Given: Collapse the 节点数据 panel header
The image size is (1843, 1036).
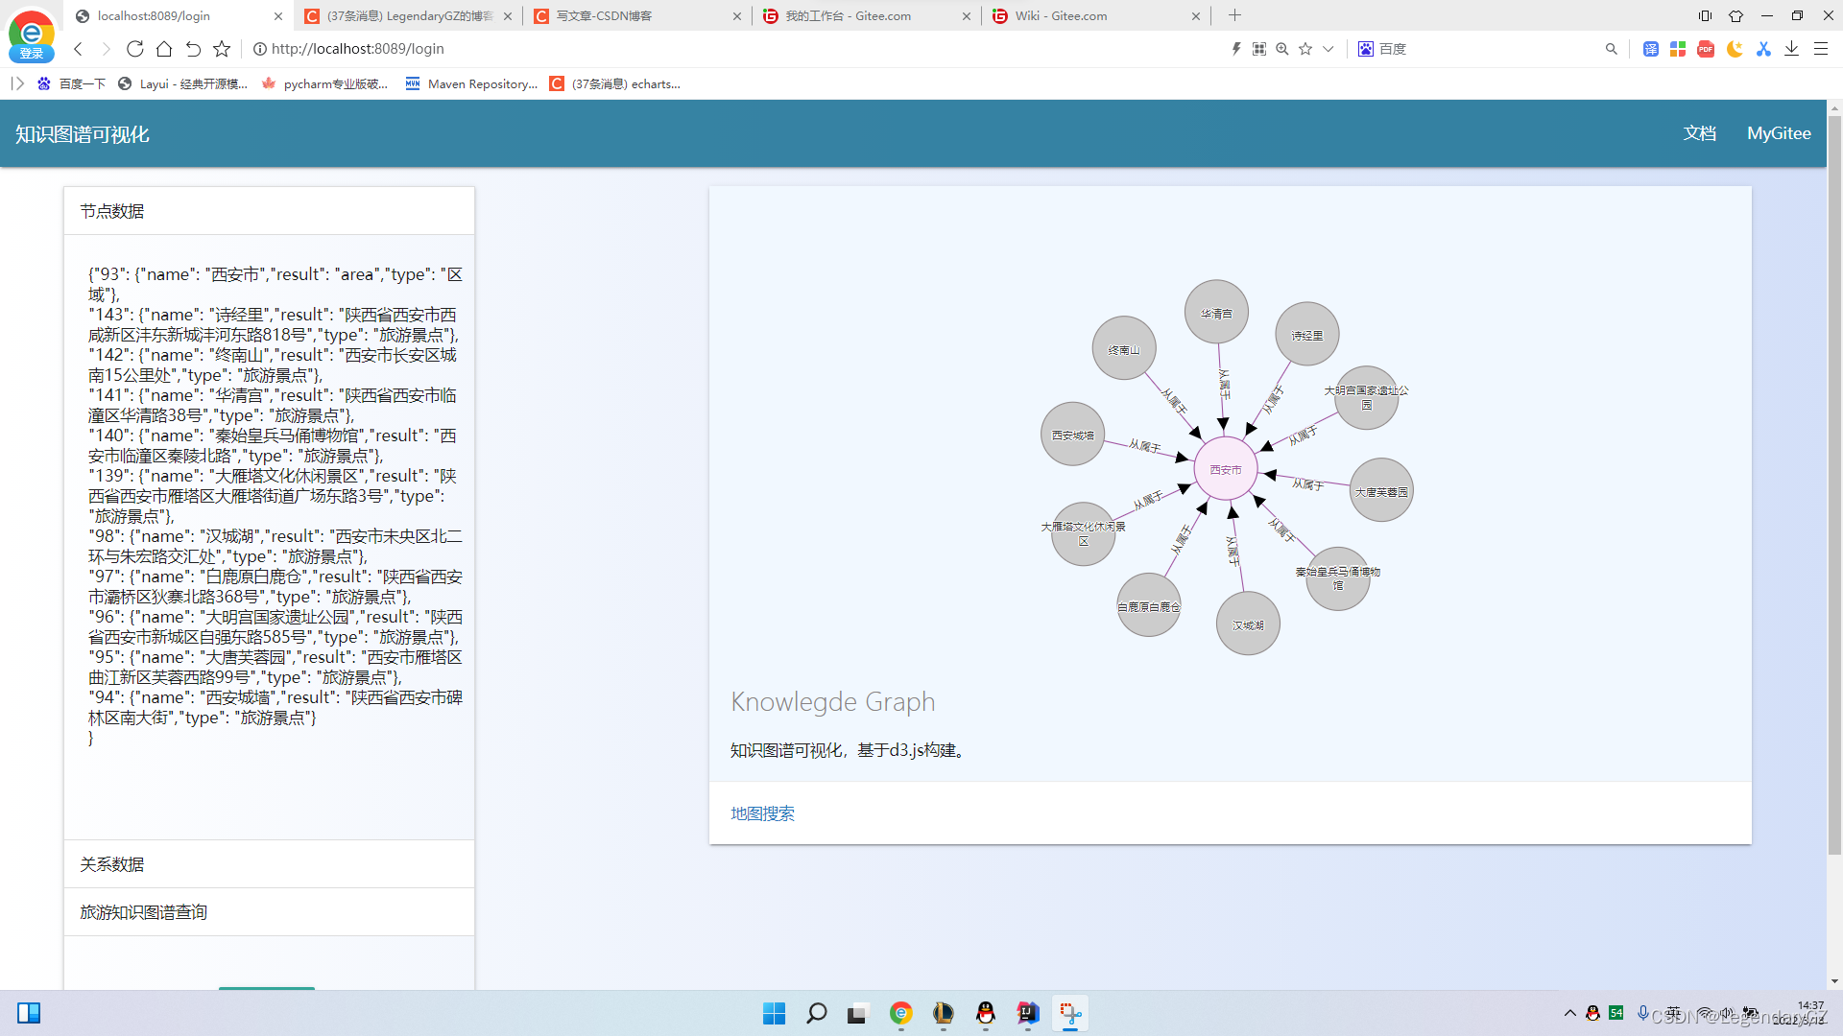Looking at the screenshot, I should point(269,211).
